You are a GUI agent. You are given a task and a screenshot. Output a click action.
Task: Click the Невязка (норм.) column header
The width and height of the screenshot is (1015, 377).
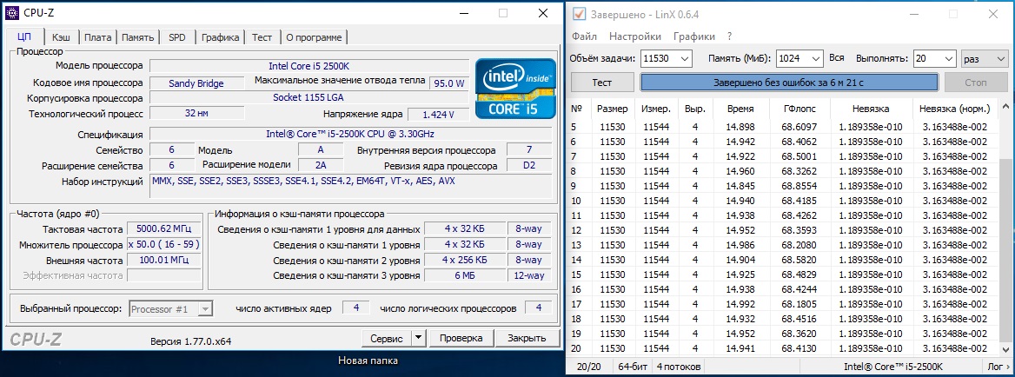(x=955, y=109)
